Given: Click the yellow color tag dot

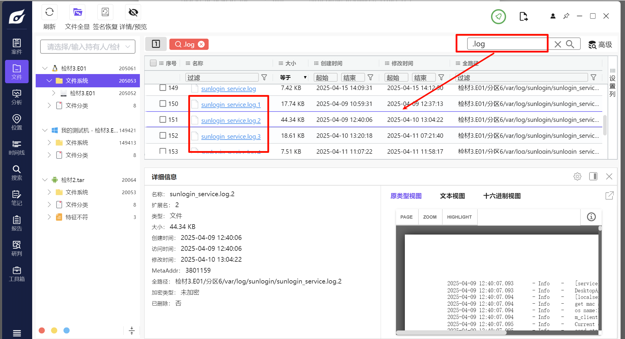Looking at the screenshot, I should click(54, 330).
